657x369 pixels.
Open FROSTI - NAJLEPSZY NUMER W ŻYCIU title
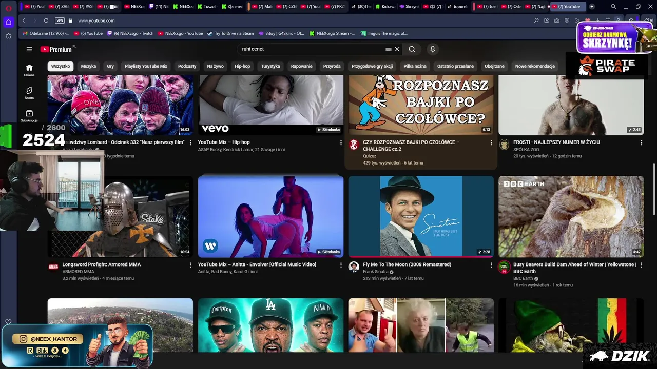556,142
